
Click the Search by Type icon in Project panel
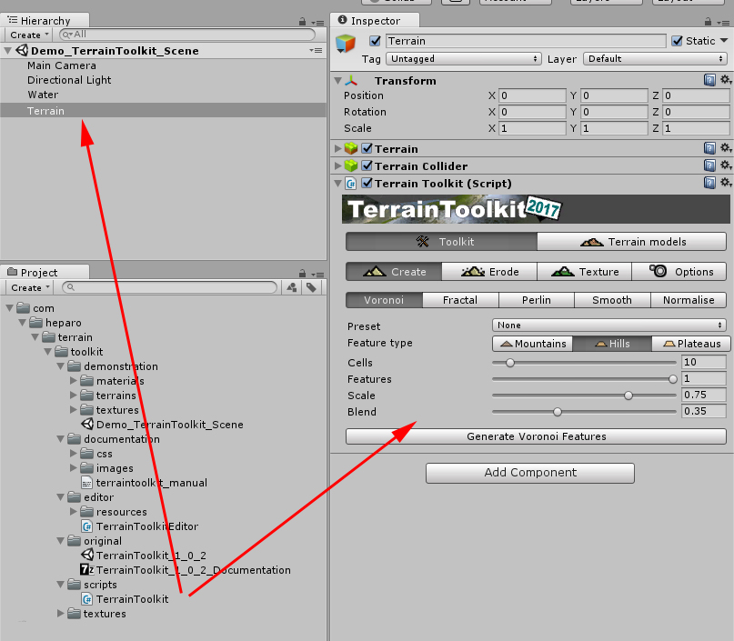[292, 287]
